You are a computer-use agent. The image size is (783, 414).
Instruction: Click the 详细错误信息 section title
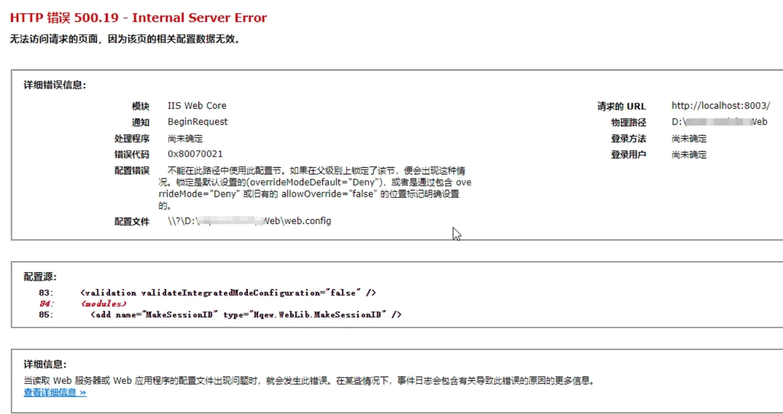(x=55, y=85)
